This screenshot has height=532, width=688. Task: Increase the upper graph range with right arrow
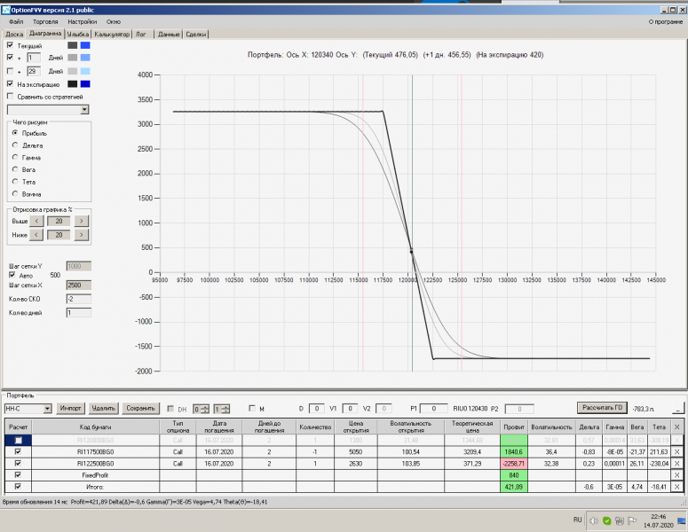(x=81, y=221)
